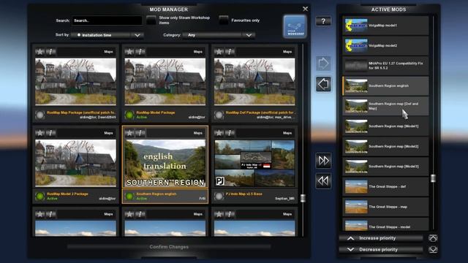
Task: Click into the Search input field
Action: tap(107, 20)
